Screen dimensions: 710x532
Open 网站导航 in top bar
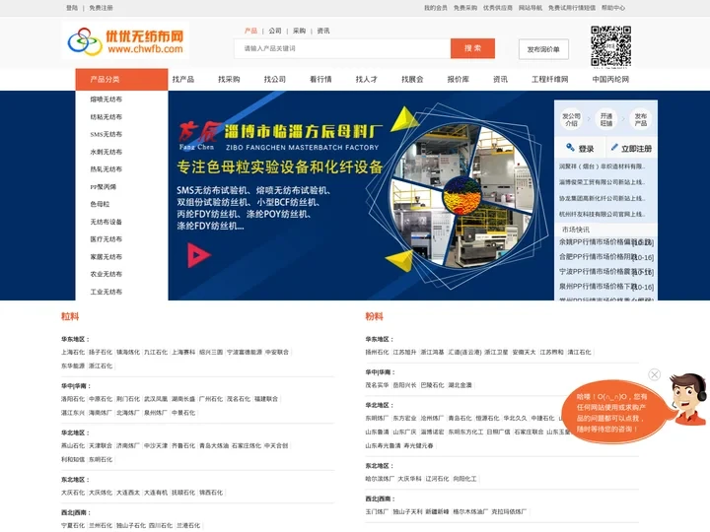tap(531, 8)
